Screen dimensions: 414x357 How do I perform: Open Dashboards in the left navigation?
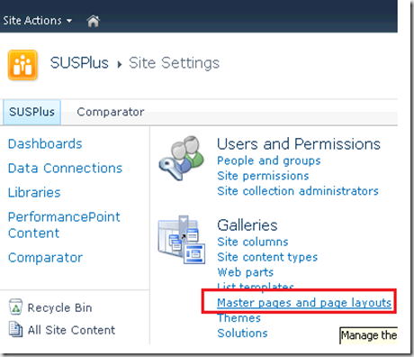45,144
